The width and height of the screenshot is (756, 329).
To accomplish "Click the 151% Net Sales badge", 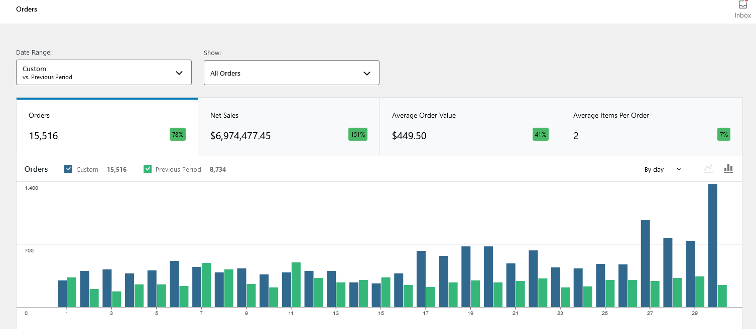I will [x=357, y=134].
